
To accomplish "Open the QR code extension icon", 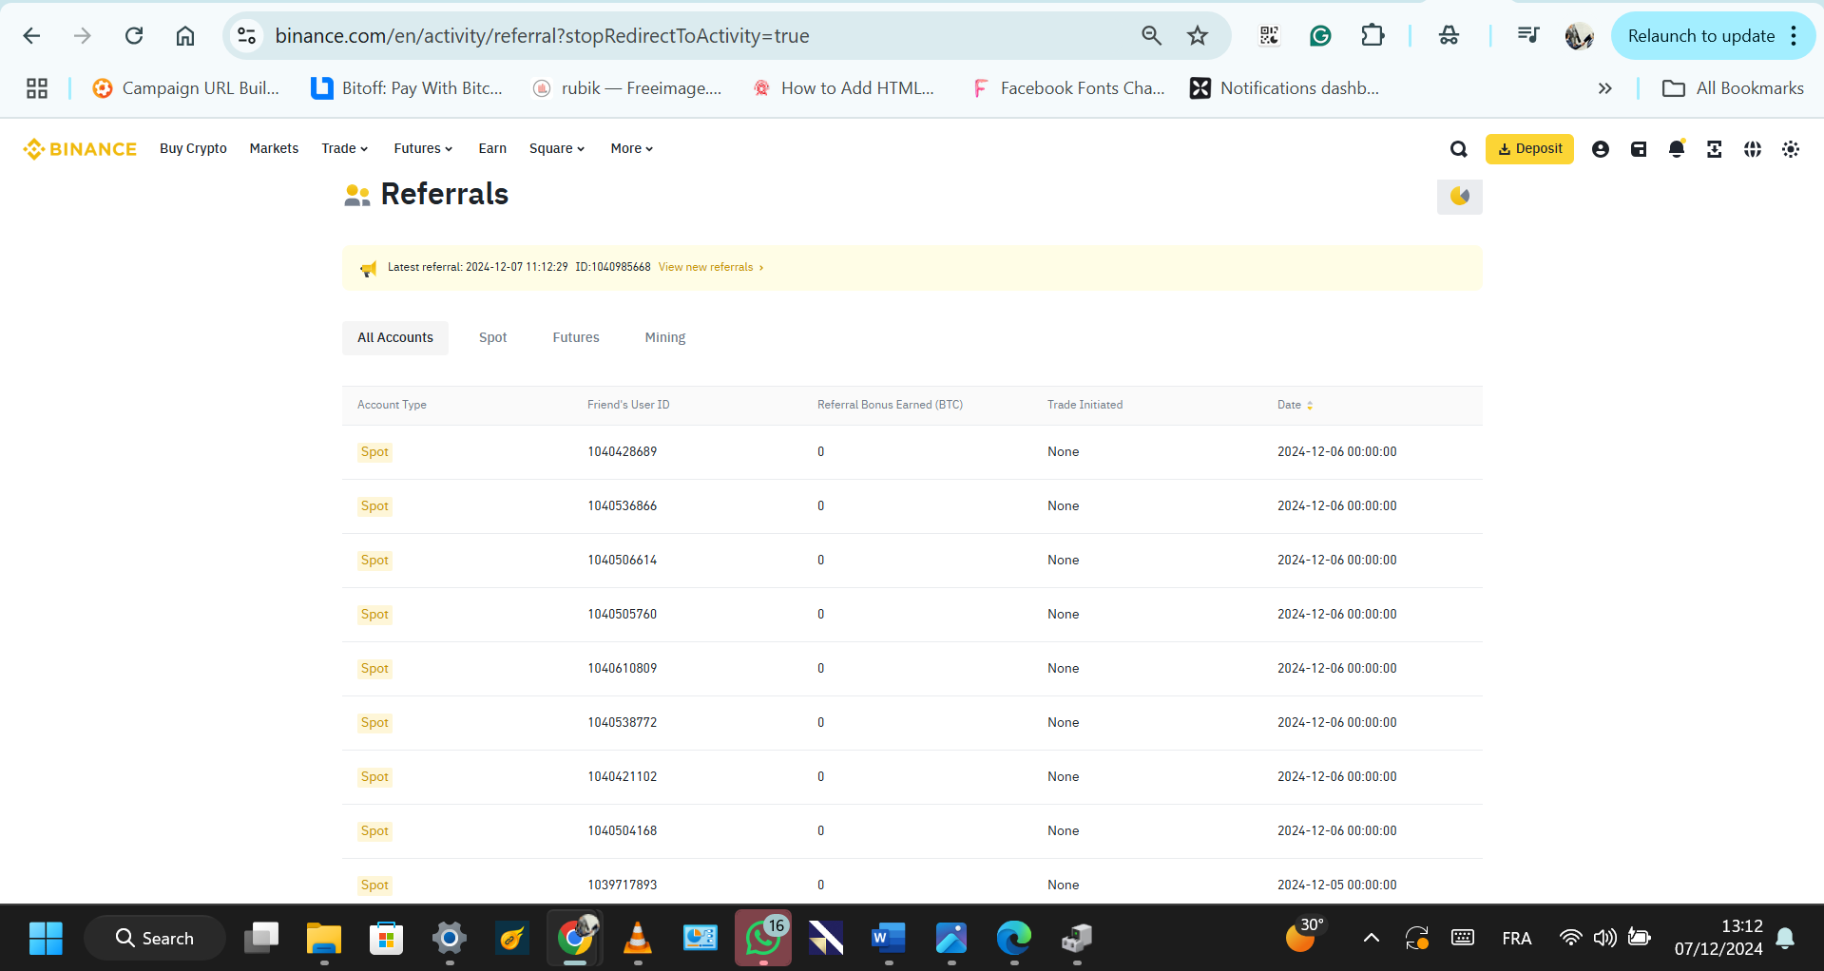I will point(1269,36).
